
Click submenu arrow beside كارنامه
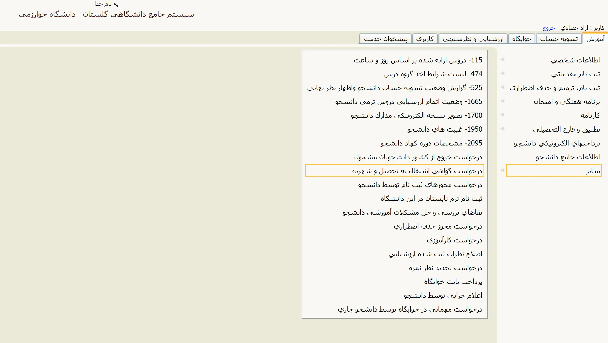point(502,115)
